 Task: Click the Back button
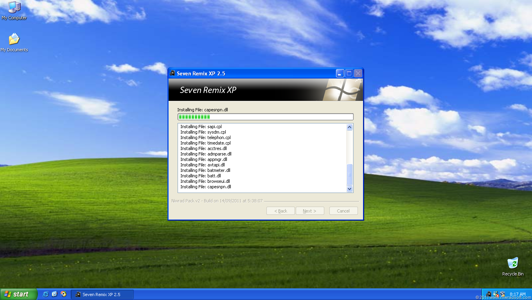click(x=280, y=211)
